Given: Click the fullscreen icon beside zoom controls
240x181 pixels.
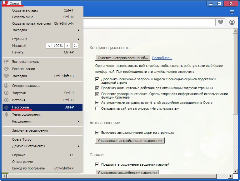Looking at the screenshot, I should [x=75, y=46].
